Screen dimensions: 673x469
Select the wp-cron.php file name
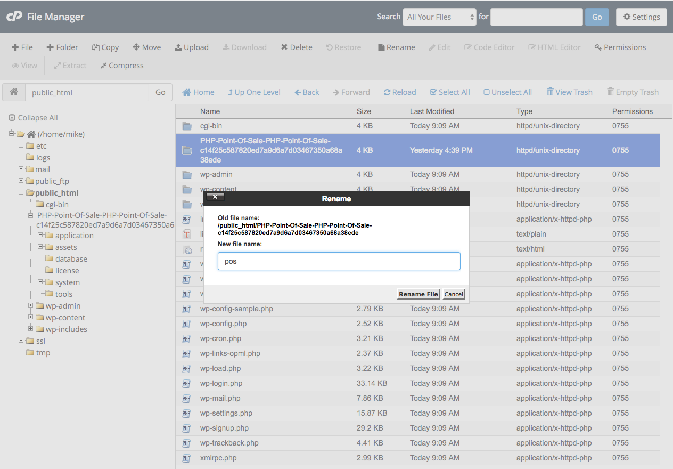(x=220, y=338)
